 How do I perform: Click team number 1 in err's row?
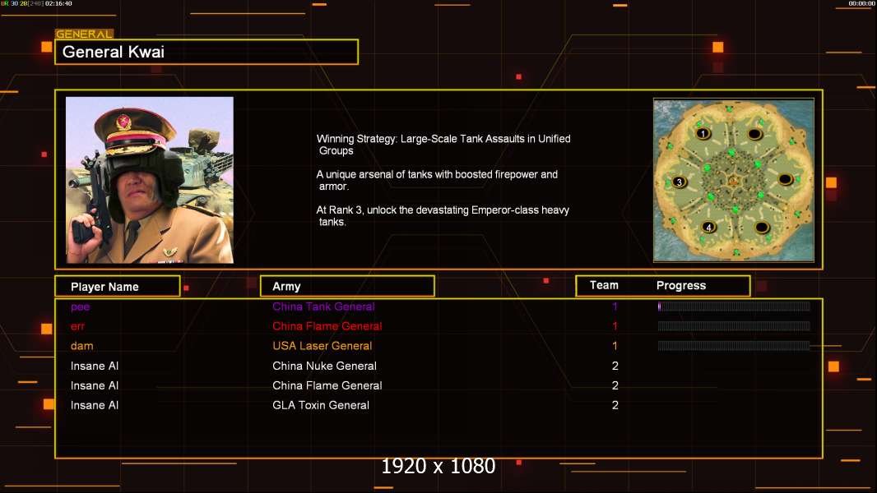pyautogui.click(x=615, y=326)
